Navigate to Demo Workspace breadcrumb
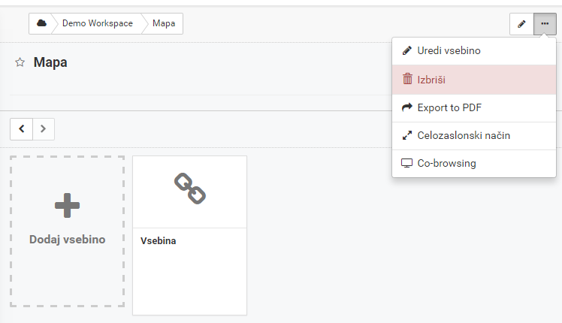Viewport: 562px width, 323px height. click(x=98, y=23)
